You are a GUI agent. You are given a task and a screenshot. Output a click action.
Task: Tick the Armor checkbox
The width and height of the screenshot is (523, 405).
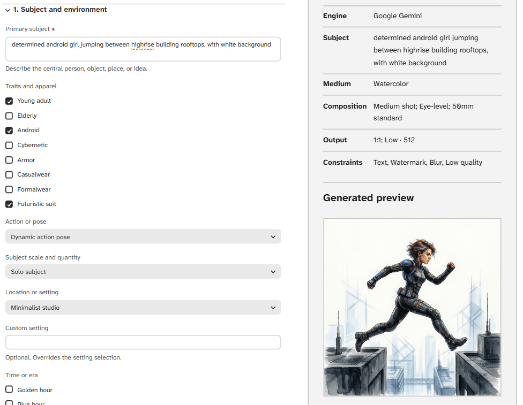pyautogui.click(x=9, y=160)
